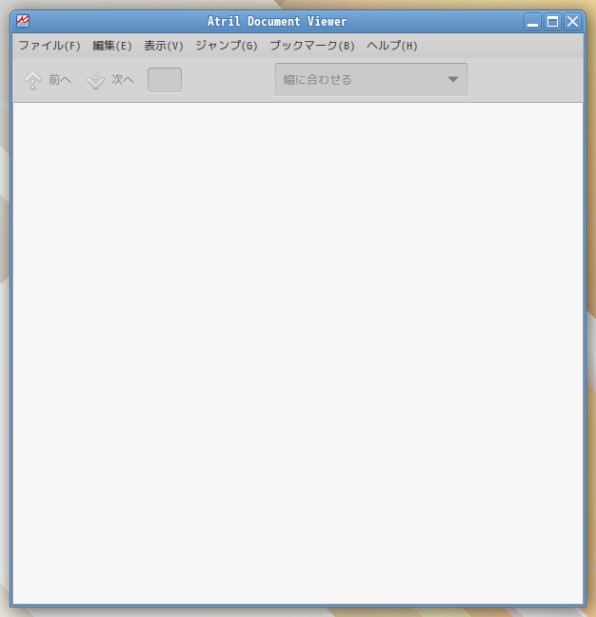The width and height of the screenshot is (596, 617).
Task: Open the ヘルプ(H) menu
Action: tap(392, 46)
